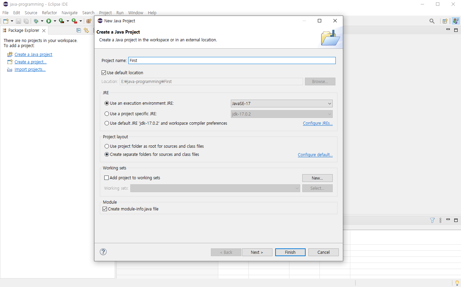This screenshot has width=461, height=287.
Task: Click the icon beside Create a project
Action: click(x=10, y=62)
